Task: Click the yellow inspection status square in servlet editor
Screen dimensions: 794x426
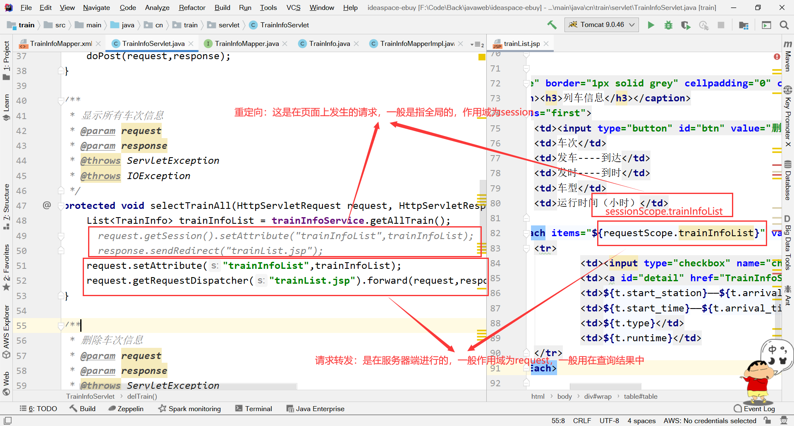Action: (482, 57)
